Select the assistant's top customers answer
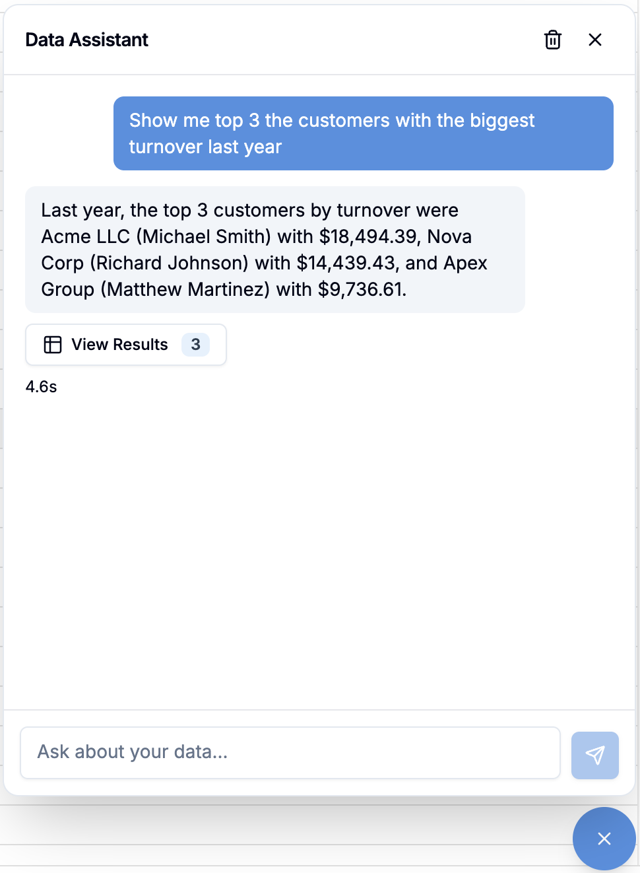Image resolution: width=640 pixels, height=873 pixels. pos(274,250)
